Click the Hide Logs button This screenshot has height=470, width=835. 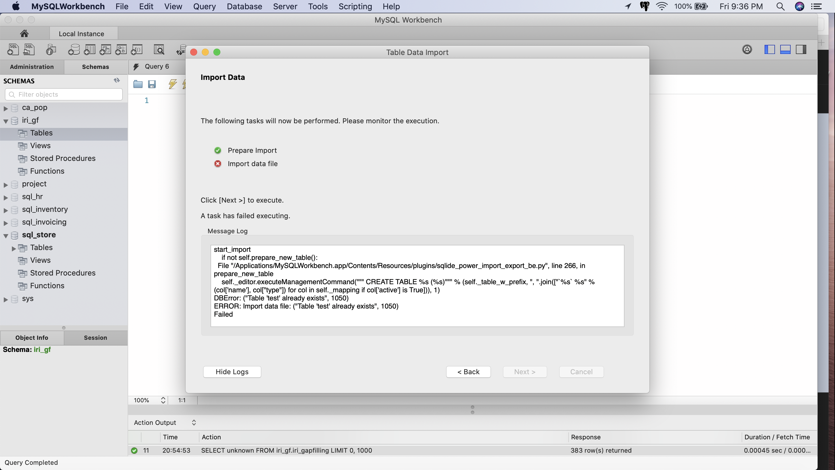tap(232, 372)
